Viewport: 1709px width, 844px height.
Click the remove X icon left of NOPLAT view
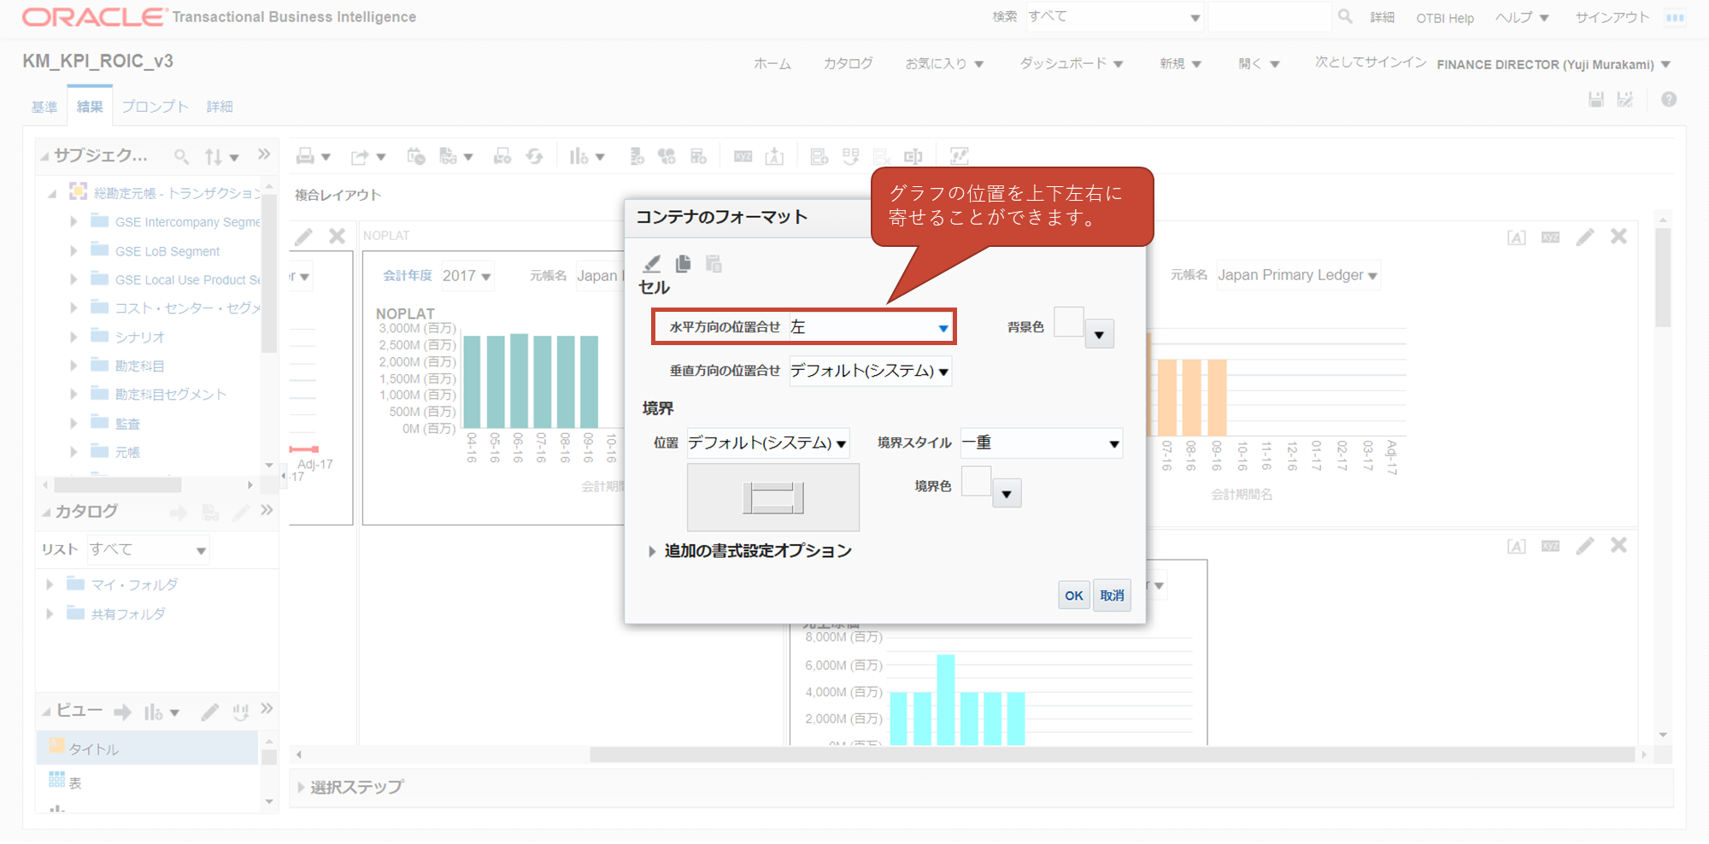point(337,237)
